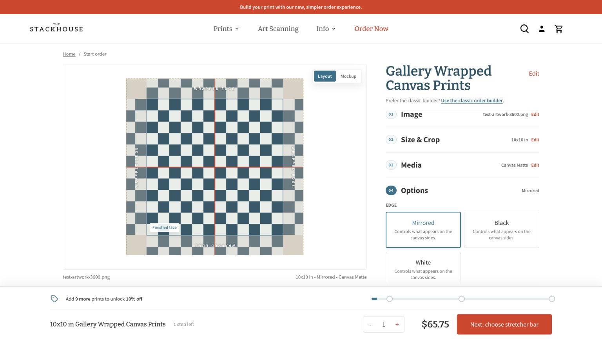Screen dimensions: 602x340
Task: Decrease print quantity with minus
Action: (370, 324)
